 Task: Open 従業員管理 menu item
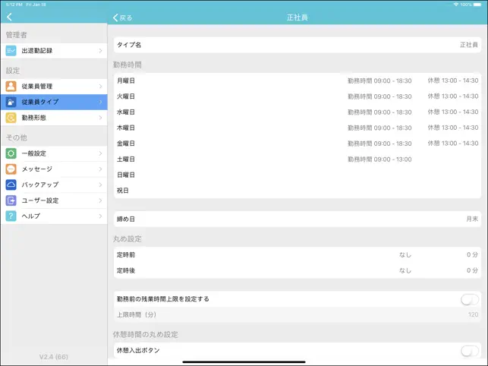pyautogui.click(x=54, y=87)
